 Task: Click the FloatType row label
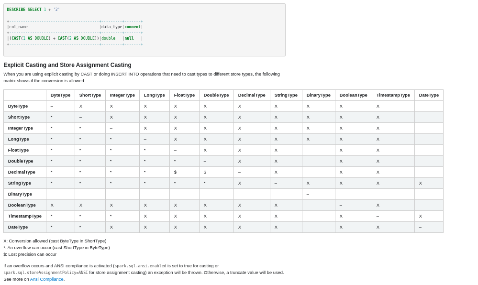(x=19, y=150)
